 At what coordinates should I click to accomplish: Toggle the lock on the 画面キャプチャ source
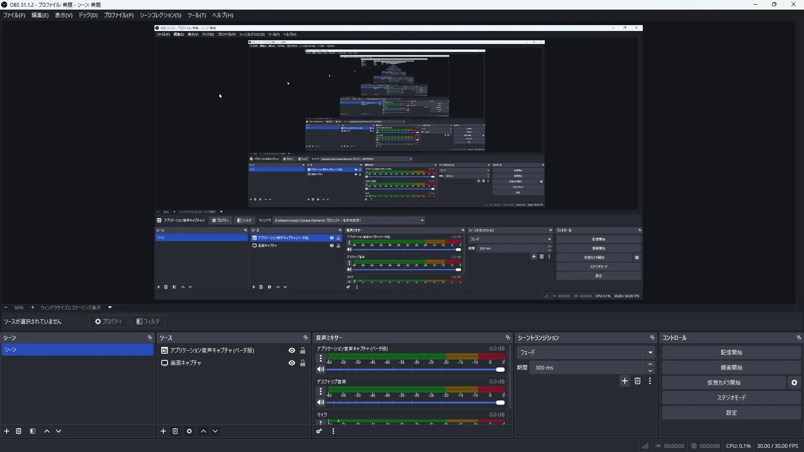[x=303, y=363]
